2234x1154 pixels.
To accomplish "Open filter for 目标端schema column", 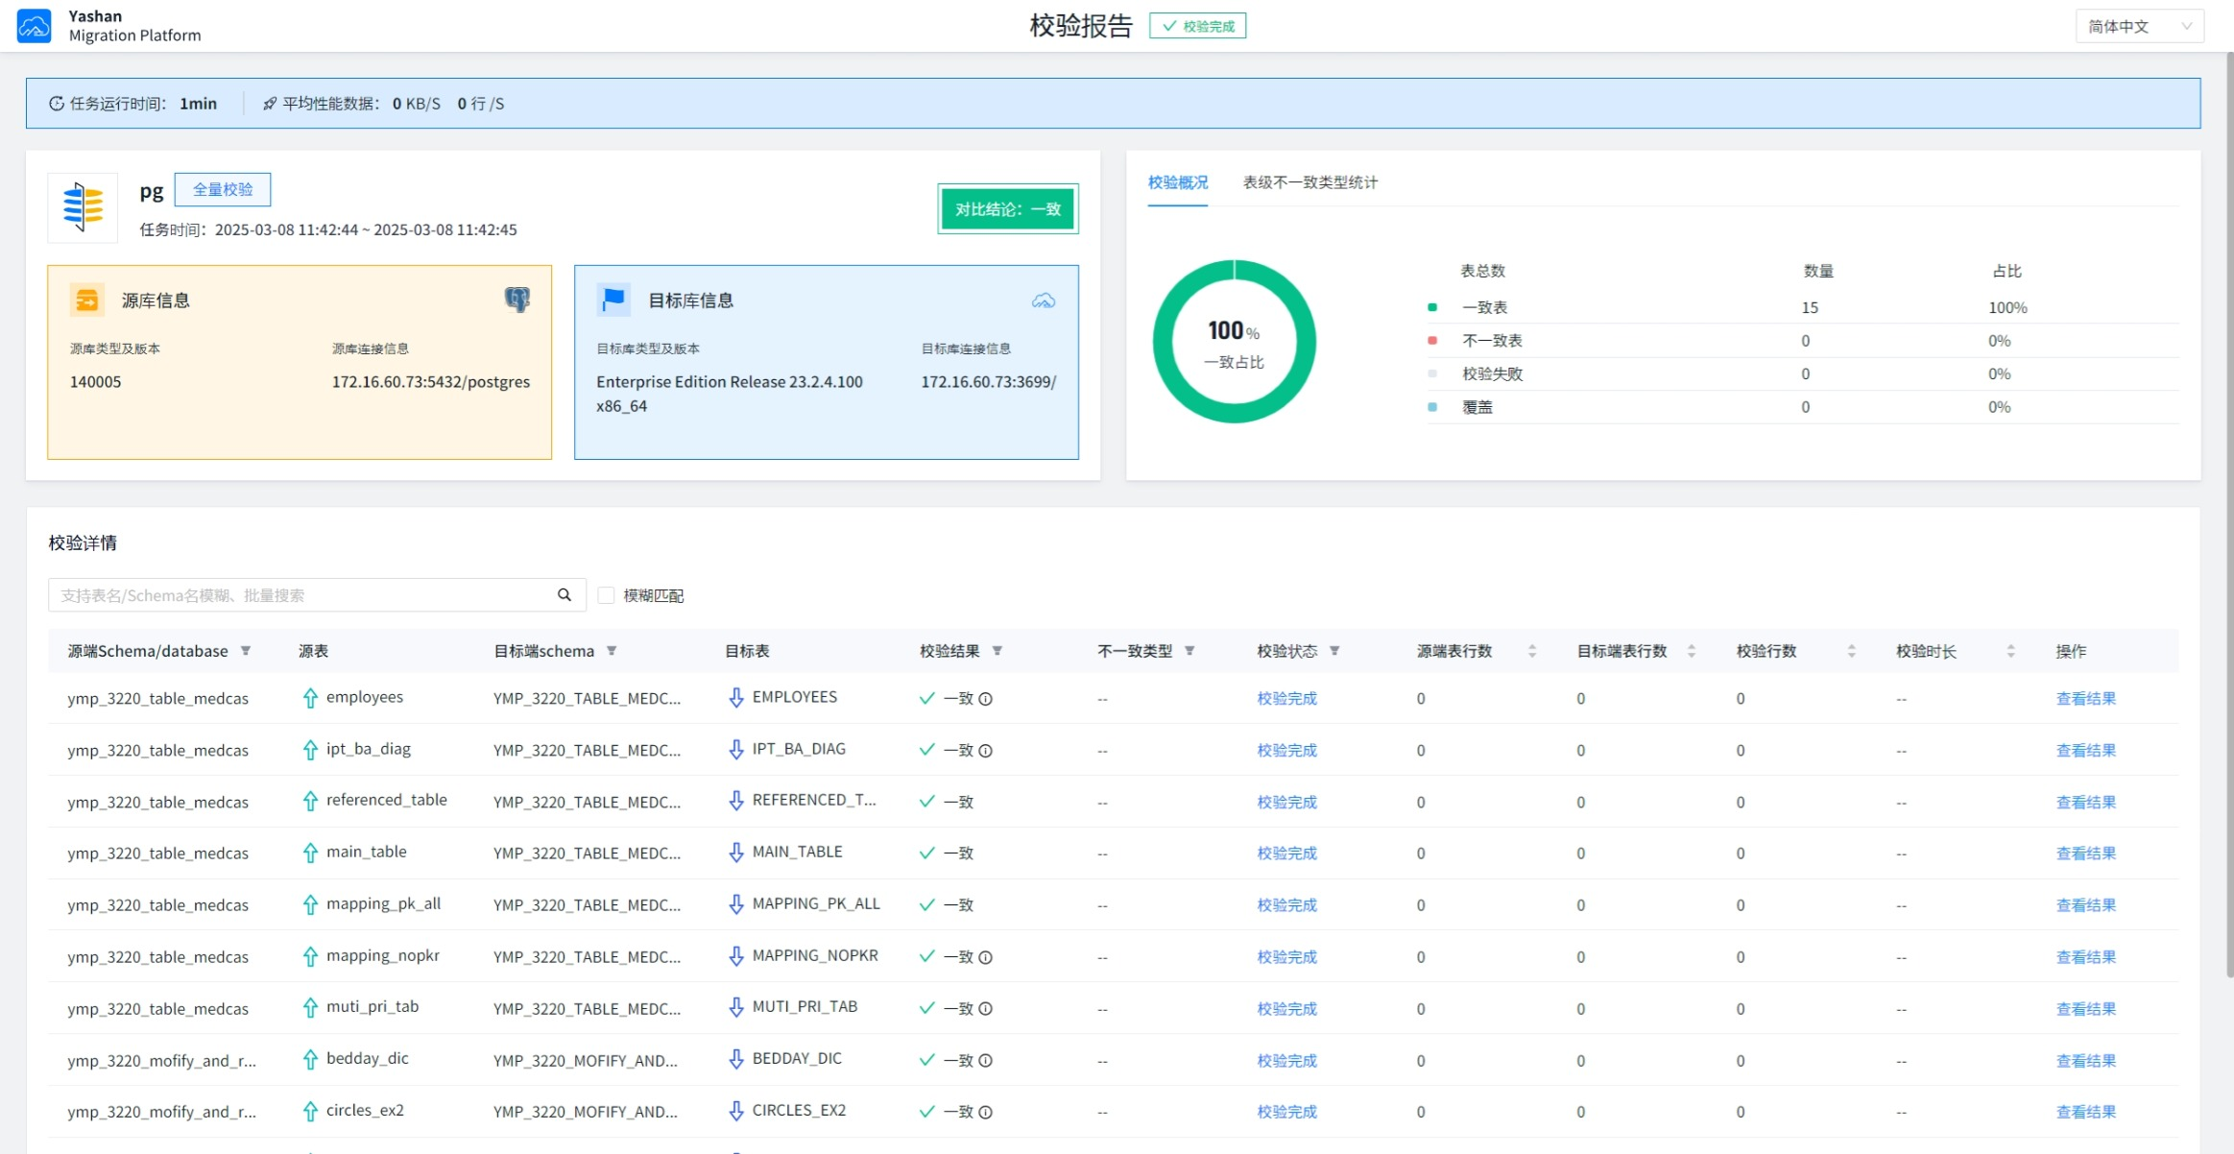I will pyautogui.click(x=612, y=651).
